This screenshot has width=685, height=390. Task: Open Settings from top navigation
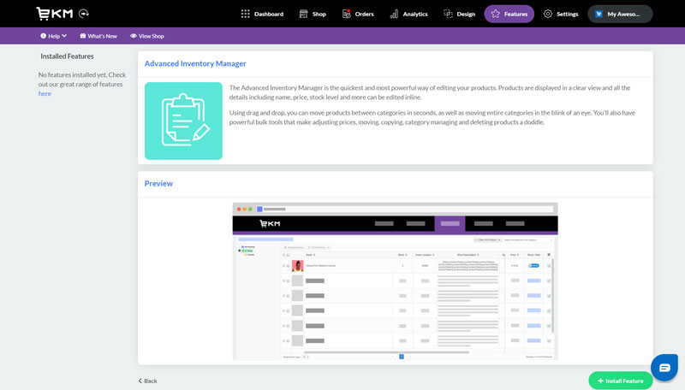coord(561,14)
